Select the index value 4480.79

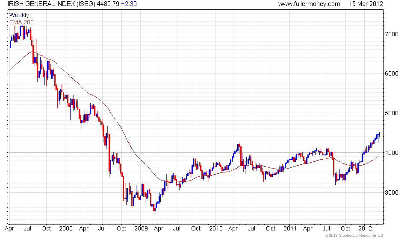point(108,4)
